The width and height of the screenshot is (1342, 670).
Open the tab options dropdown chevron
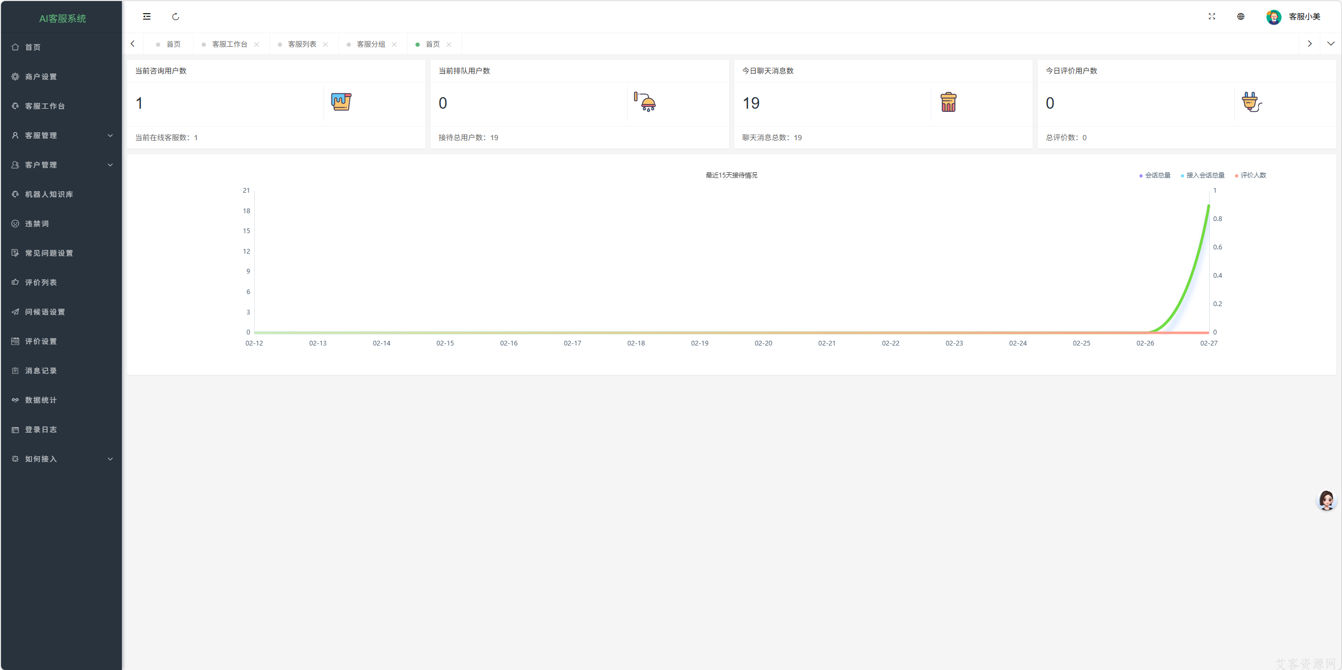tap(1330, 44)
